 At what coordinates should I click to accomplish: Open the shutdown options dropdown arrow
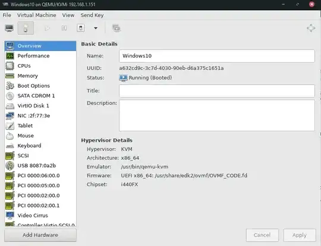pos(96,28)
